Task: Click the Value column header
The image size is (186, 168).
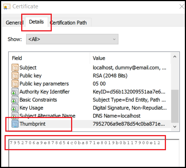Action: pyautogui.click(x=130, y=58)
